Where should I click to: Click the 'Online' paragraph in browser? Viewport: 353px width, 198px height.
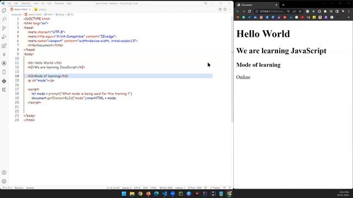tap(243, 77)
